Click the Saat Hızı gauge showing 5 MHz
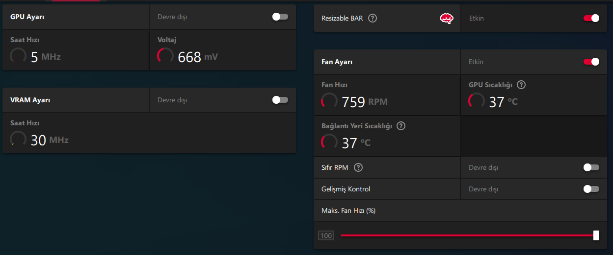 (18, 56)
